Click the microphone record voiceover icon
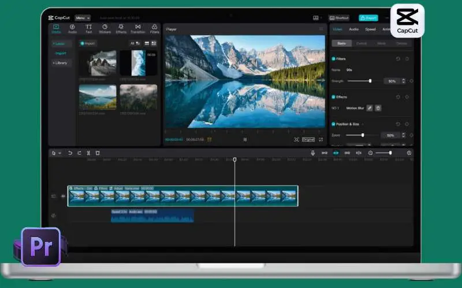462x288 pixels. (x=312, y=153)
